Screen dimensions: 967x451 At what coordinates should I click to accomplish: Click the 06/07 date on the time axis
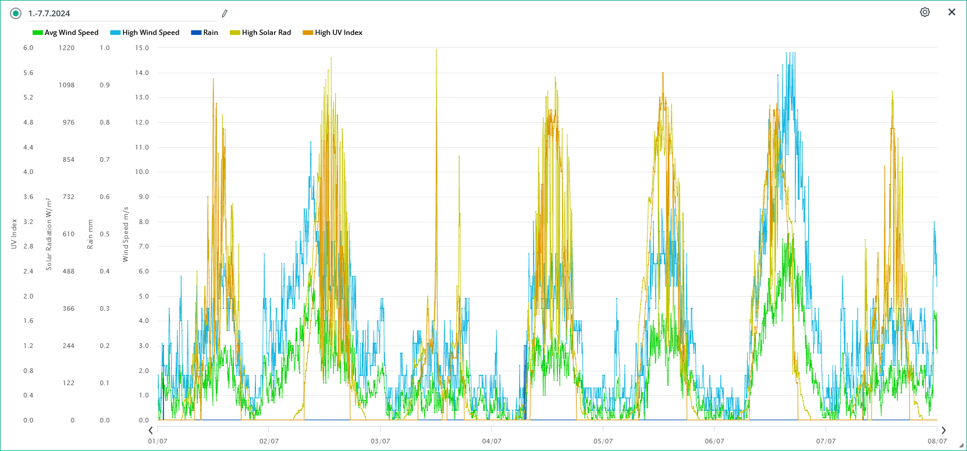714,441
